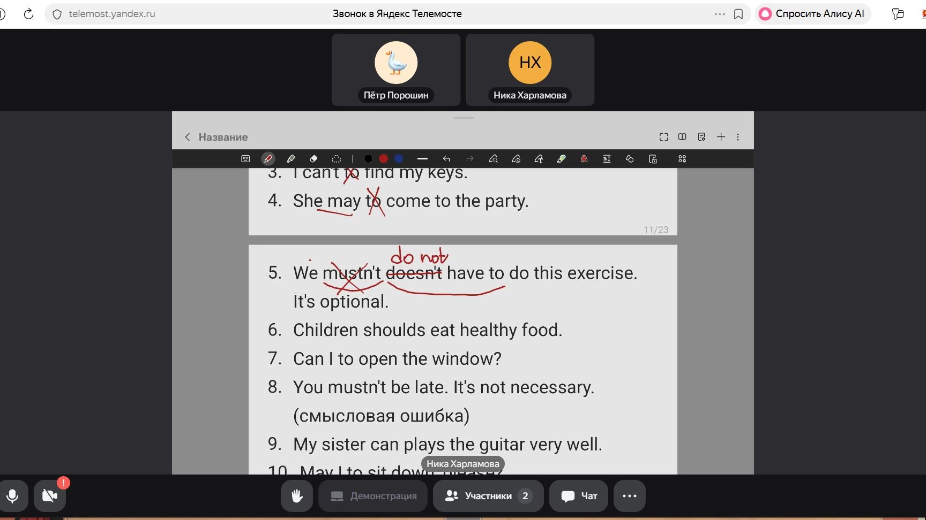This screenshot has height=520, width=926.
Task: Pick the blue pen color
Action: point(399,159)
